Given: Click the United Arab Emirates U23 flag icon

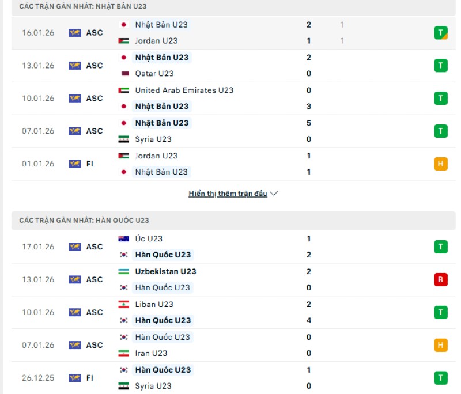Looking at the screenshot, I should point(123,90).
